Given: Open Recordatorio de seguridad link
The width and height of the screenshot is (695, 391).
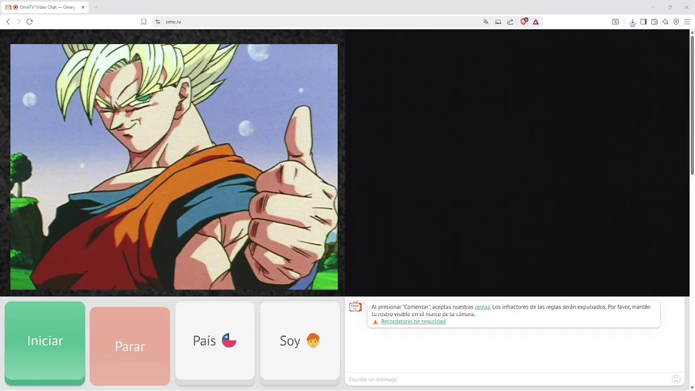Looking at the screenshot, I should click(413, 321).
